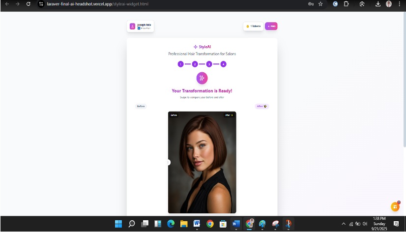Go to step 1 in the progress stepper
The image size is (406, 232).
180,64
